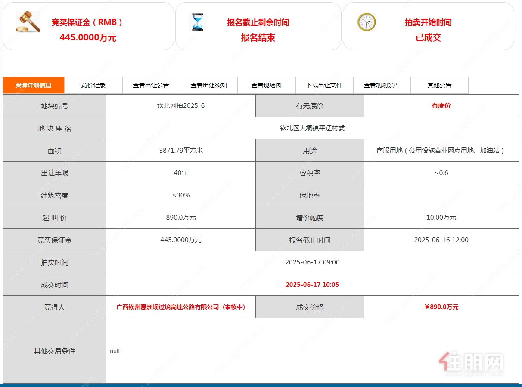This screenshot has width=522, height=387.
Task: Click the 容积率 label cell
Action: (310, 173)
